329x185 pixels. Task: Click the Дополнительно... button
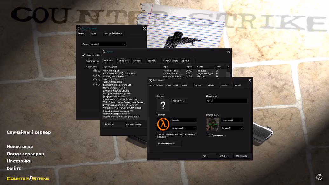[169, 144]
